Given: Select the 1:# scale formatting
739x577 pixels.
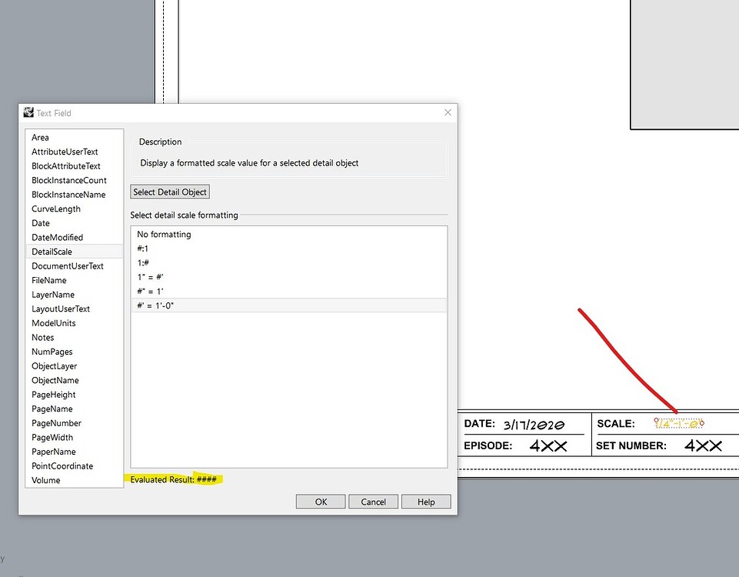Looking at the screenshot, I should point(143,262).
